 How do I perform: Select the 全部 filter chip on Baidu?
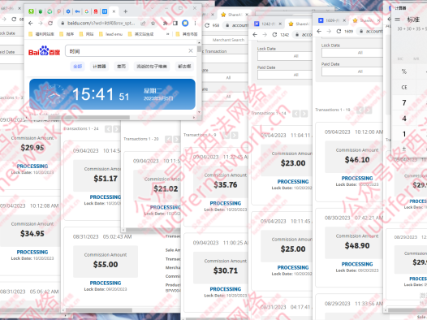(78, 66)
